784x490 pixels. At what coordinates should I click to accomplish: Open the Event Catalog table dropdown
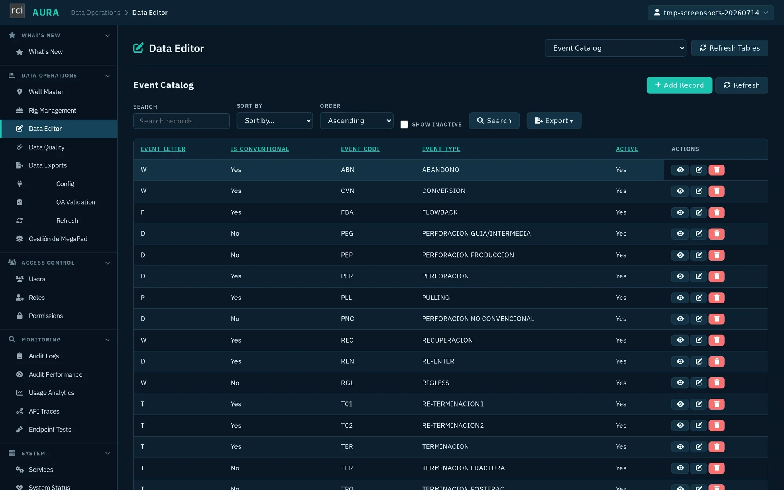615,48
